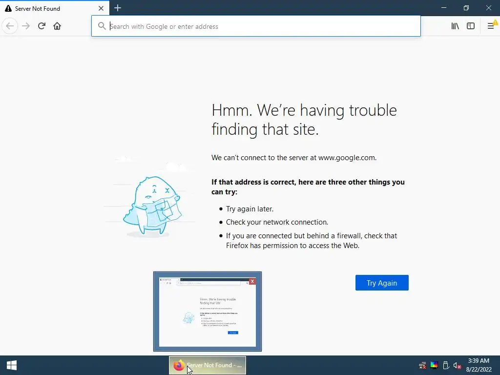Click the Firefox taskbar button
The image size is (500, 375).
pyautogui.click(x=207, y=365)
